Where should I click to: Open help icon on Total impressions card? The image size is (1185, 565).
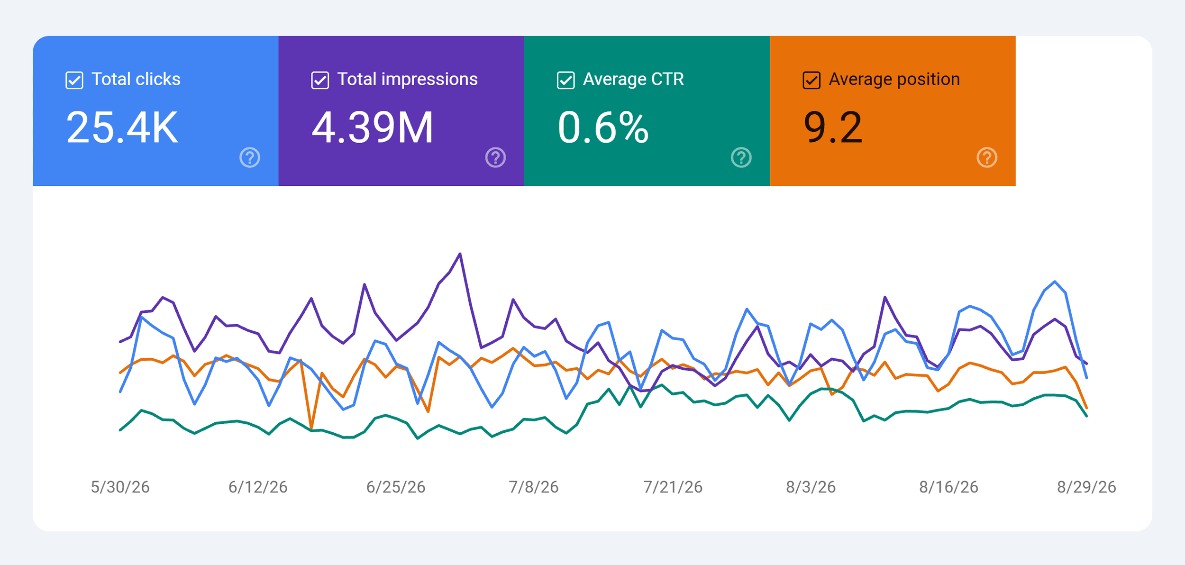495,157
